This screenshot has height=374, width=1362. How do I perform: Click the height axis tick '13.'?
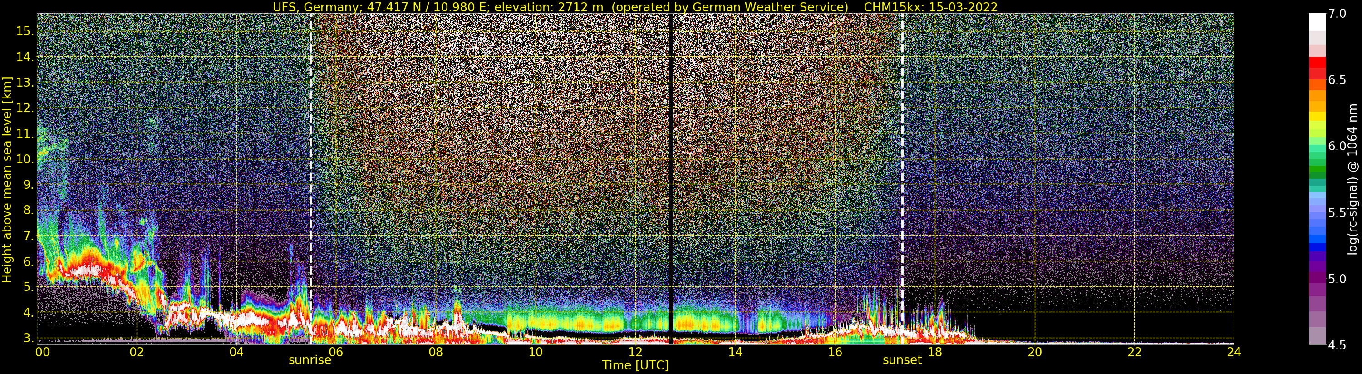[25, 83]
